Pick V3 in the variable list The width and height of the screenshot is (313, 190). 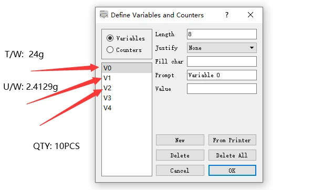click(x=127, y=98)
